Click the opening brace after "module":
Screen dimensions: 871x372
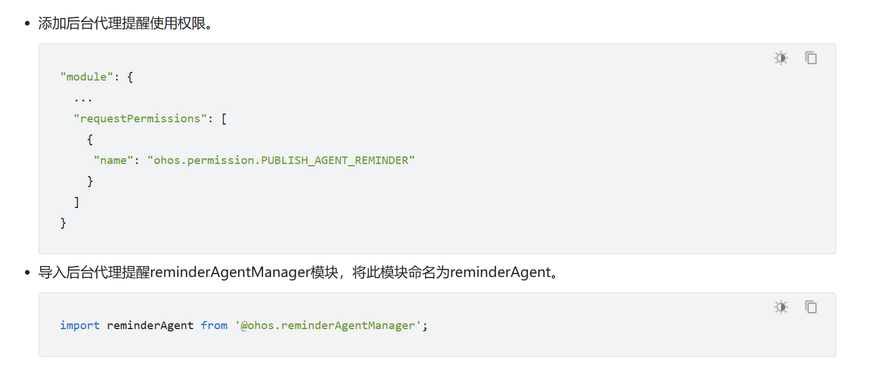130,77
